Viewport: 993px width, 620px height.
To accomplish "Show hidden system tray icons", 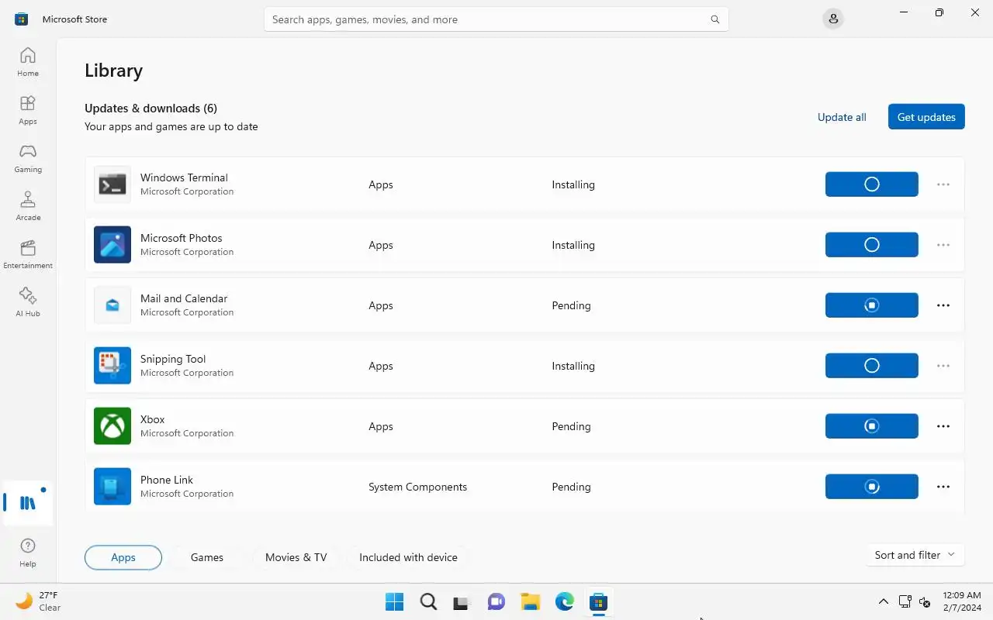I will point(883,601).
